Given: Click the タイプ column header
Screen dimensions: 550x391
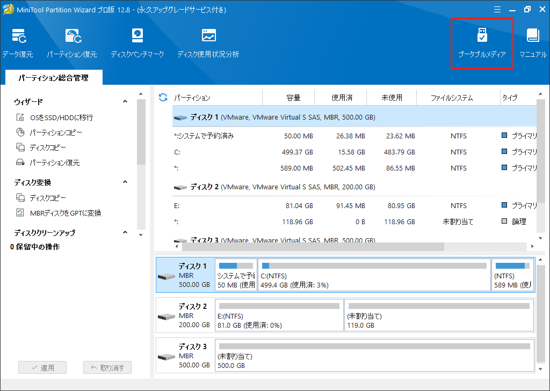Looking at the screenshot, I should [518, 98].
